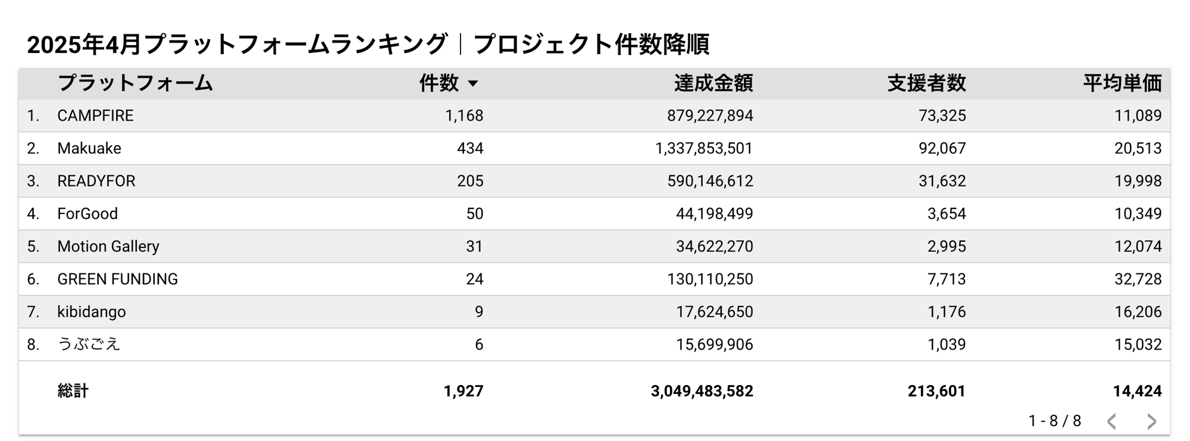Image resolution: width=1190 pixels, height=441 pixels.
Task: Click the 総計 total row label
Action: 73,391
